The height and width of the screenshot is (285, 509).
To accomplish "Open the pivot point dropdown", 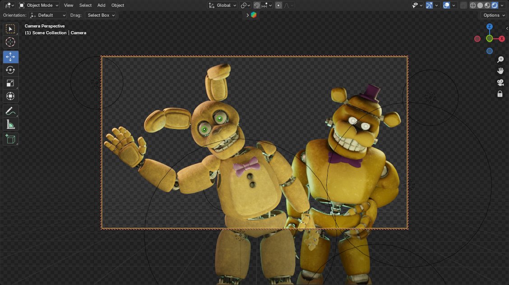I will click(x=245, y=5).
